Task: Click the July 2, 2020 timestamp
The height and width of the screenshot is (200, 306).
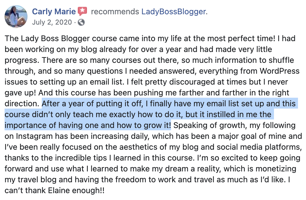Action: 52,22
